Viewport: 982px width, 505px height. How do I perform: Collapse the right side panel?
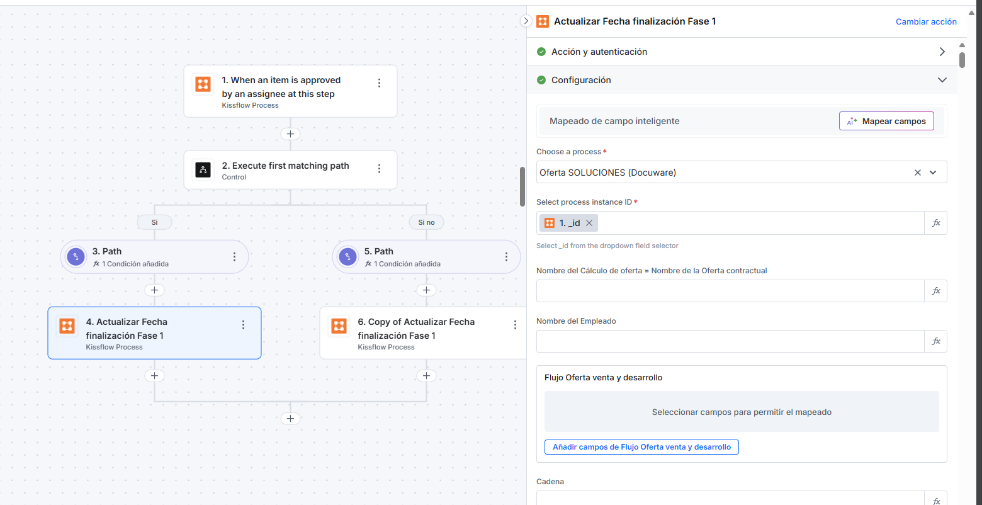tap(527, 21)
